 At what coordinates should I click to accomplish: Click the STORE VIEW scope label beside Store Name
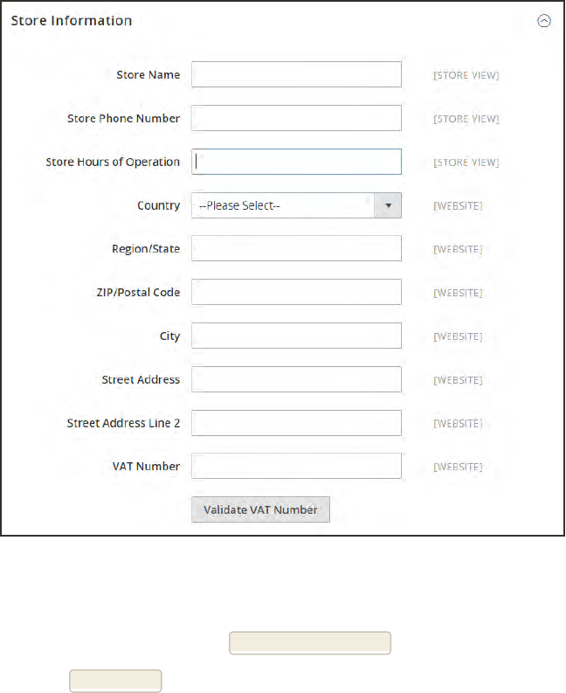tap(466, 76)
